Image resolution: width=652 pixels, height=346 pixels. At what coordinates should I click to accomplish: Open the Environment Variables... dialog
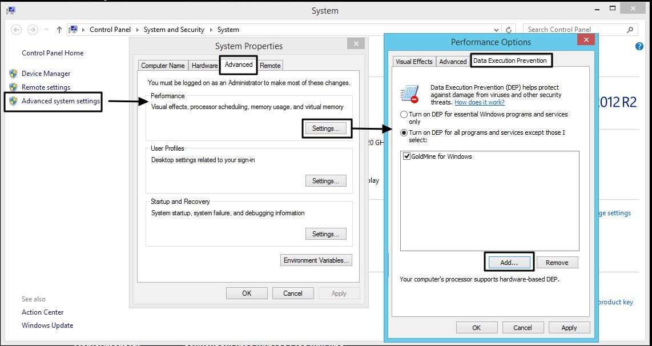[316, 260]
